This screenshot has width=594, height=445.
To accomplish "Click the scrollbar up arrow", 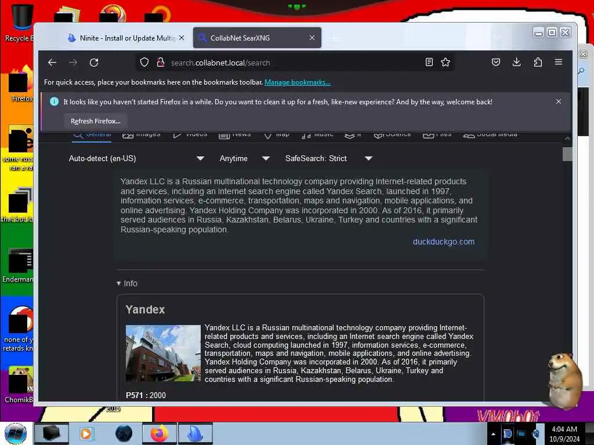I will (x=567, y=138).
